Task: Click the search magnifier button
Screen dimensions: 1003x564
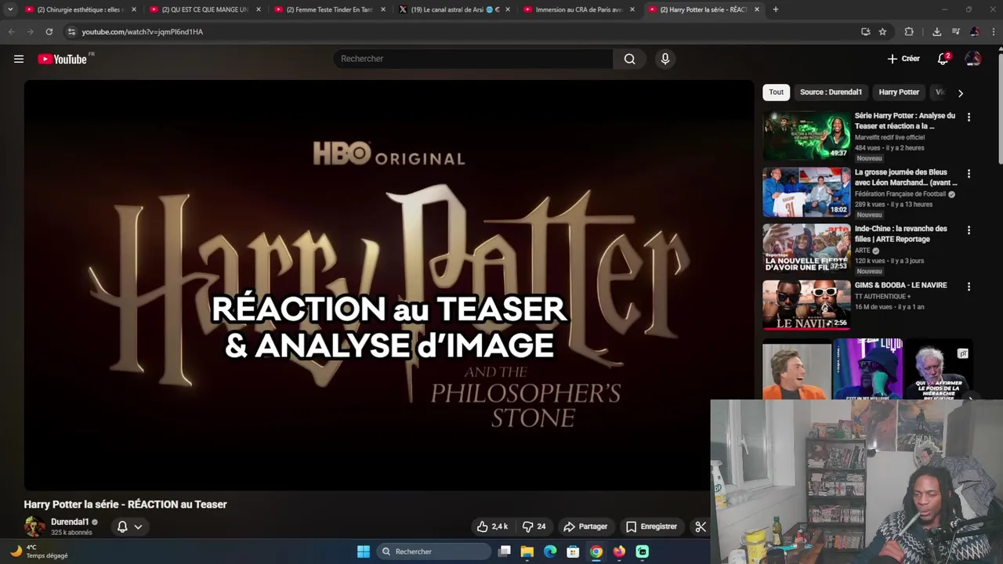Action: tap(629, 59)
